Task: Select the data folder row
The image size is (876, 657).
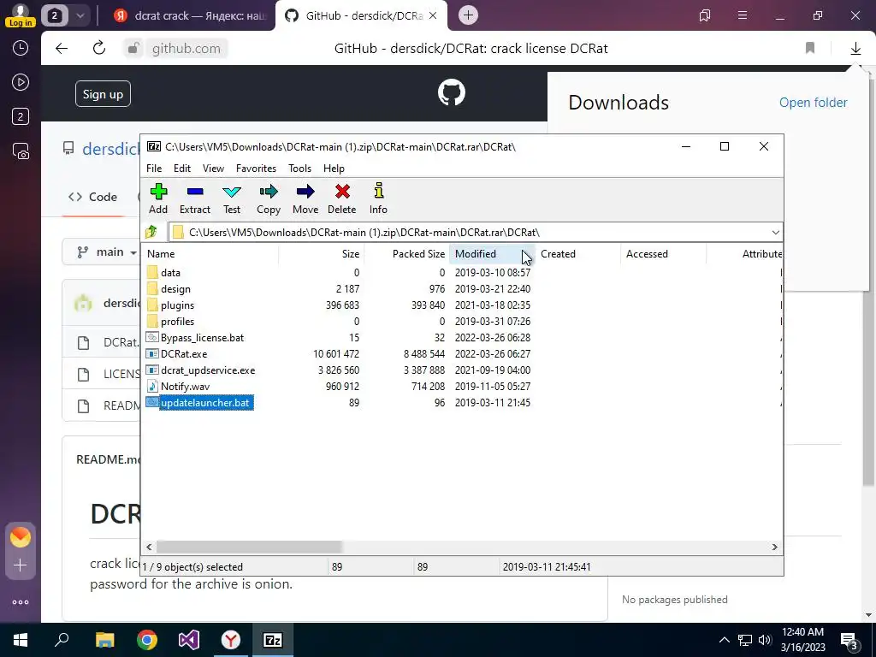Action: 461,273
